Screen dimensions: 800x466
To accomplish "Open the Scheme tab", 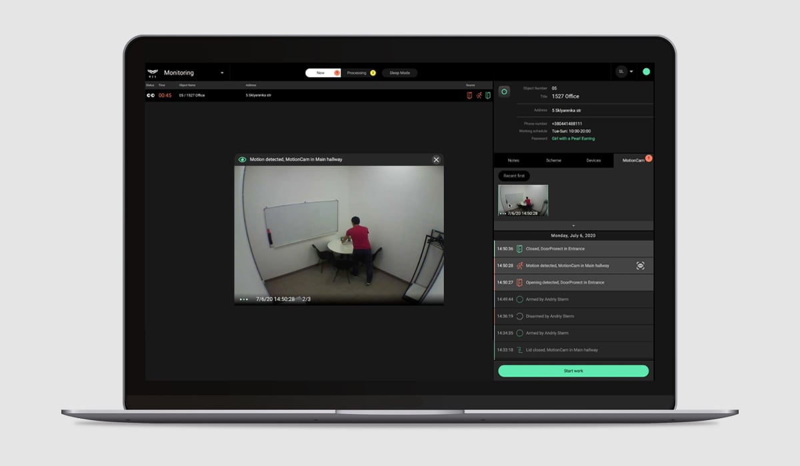I will tap(553, 160).
